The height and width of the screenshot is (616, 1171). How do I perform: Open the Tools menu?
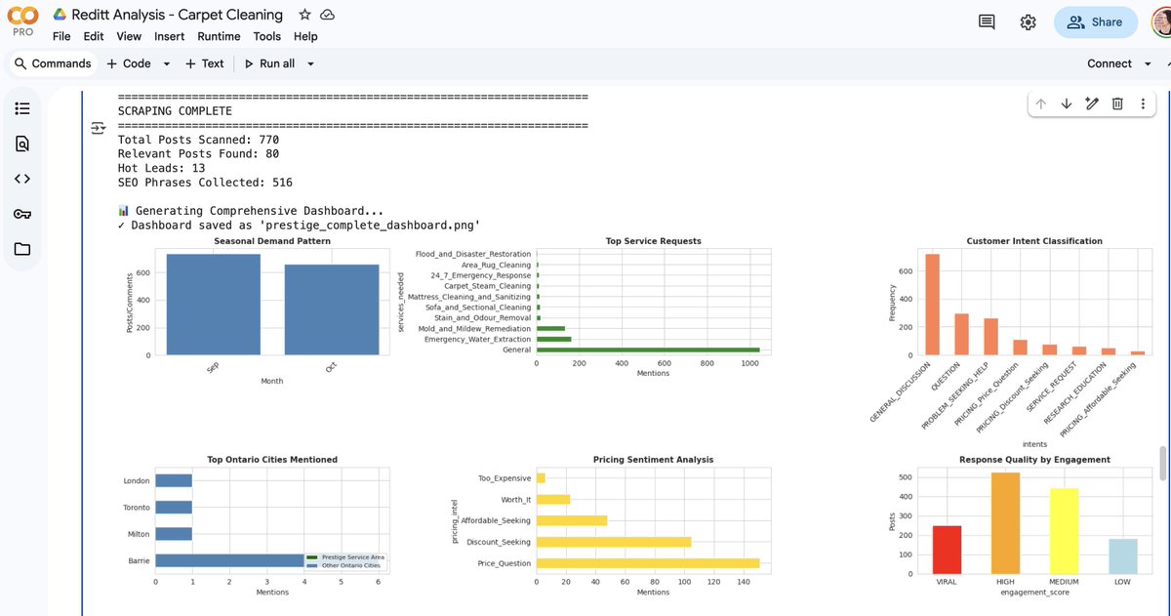pos(266,36)
